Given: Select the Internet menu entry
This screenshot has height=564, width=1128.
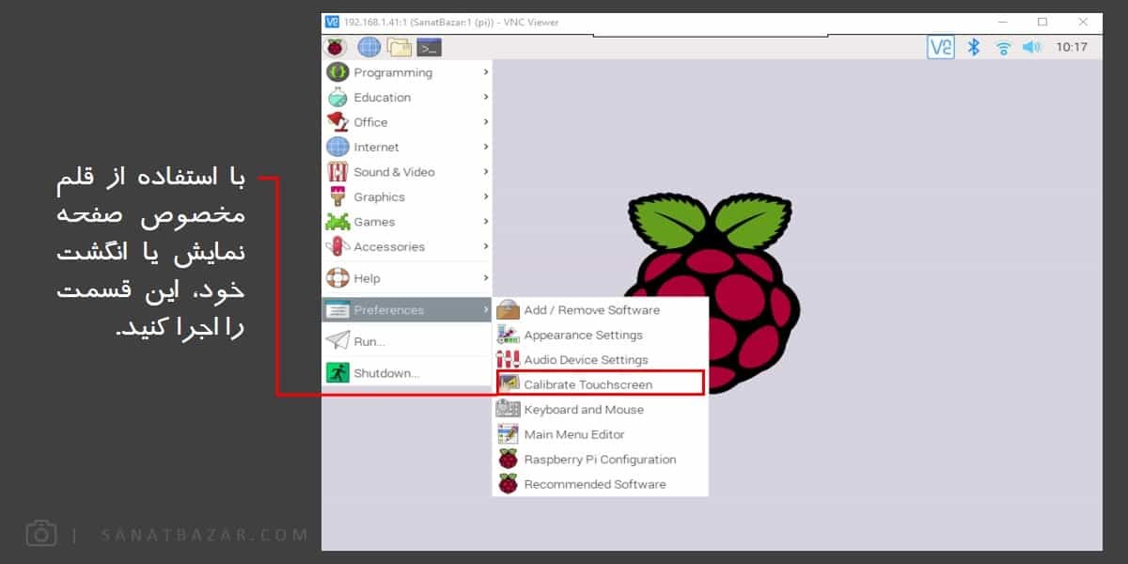Looking at the screenshot, I should 407,148.
